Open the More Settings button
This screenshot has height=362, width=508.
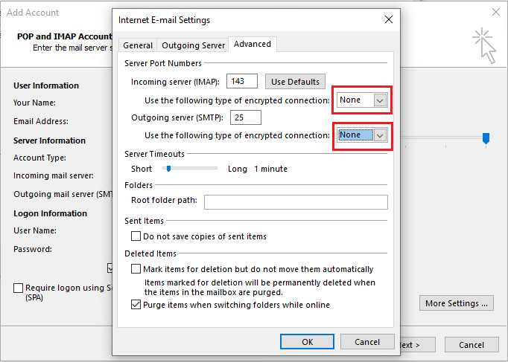457,303
